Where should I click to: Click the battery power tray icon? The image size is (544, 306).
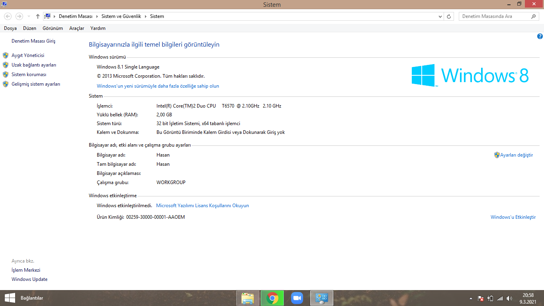pos(490,298)
